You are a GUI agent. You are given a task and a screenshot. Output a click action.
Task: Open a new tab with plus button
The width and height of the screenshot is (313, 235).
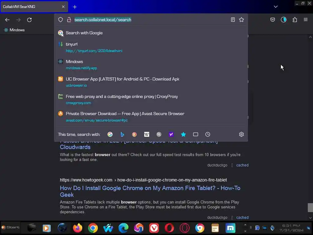click(x=75, y=7)
